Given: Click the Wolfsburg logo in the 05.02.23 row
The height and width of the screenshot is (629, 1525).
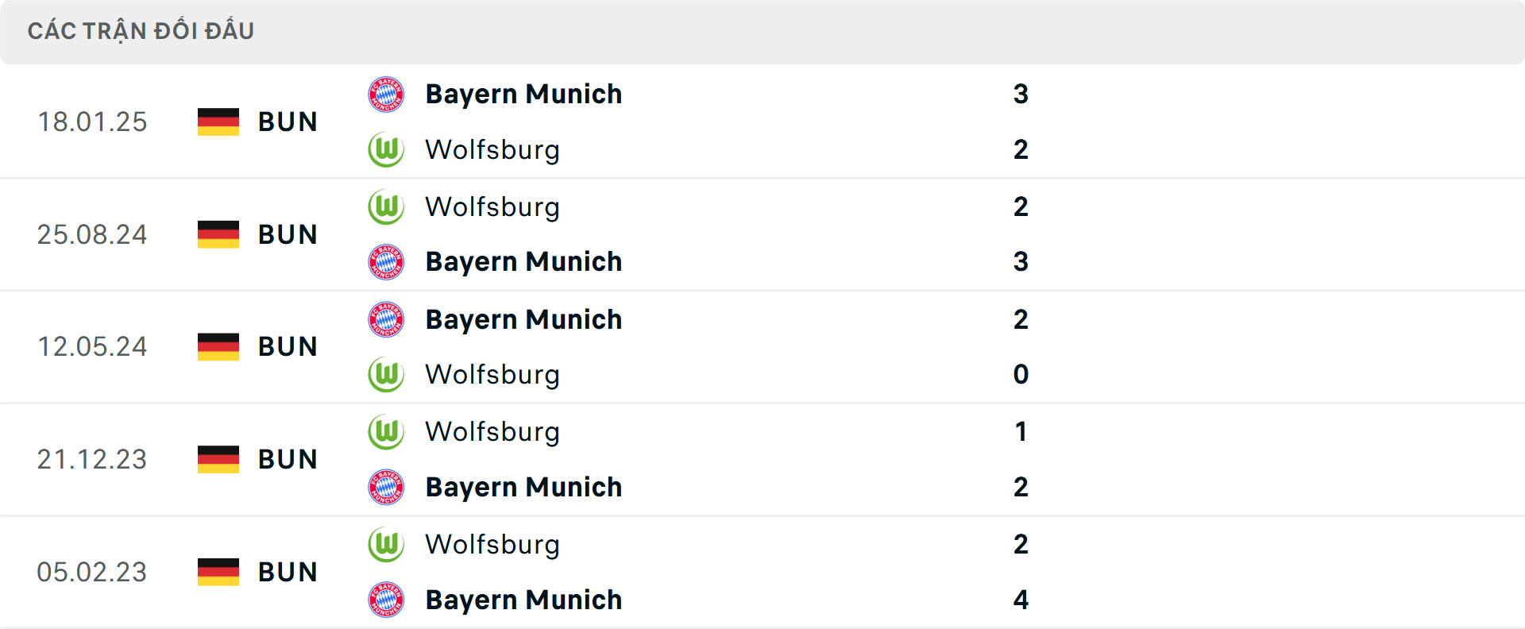Looking at the screenshot, I should click(386, 545).
